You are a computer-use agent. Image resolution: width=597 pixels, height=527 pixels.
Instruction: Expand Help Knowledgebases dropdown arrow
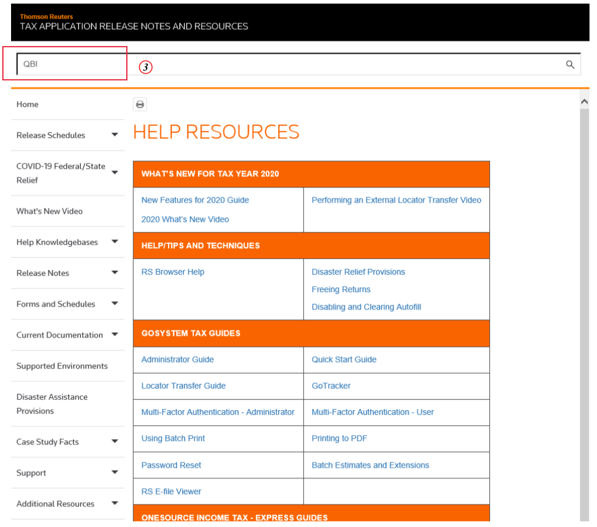pyautogui.click(x=115, y=241)
